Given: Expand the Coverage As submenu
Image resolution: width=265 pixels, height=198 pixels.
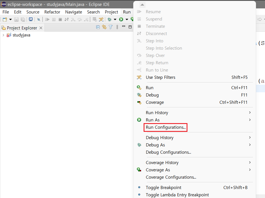Looking at the screenshot, I should (x=194, y=170).
